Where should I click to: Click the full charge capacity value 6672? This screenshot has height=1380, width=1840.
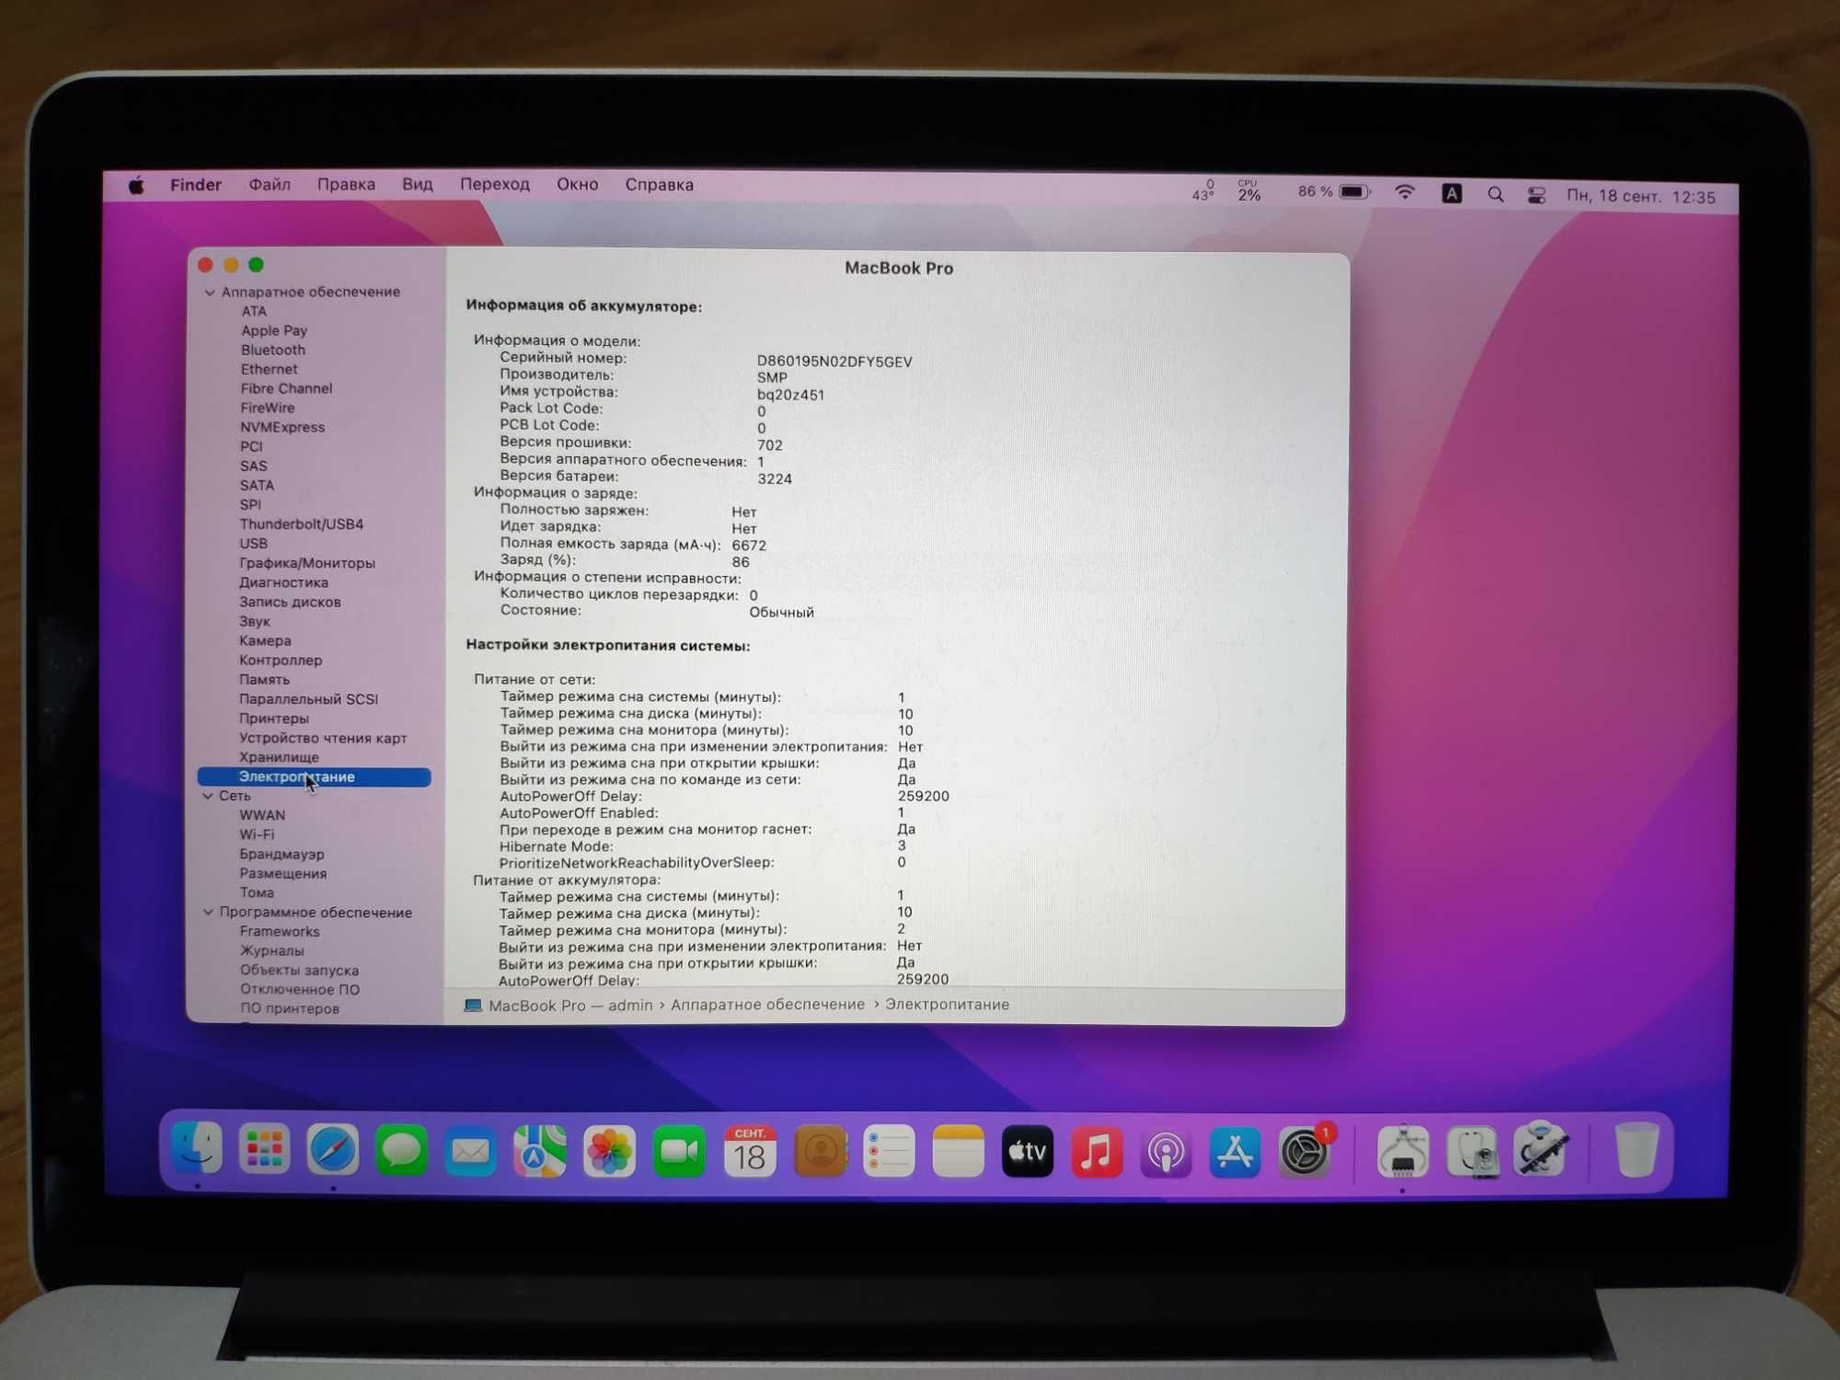749,546
